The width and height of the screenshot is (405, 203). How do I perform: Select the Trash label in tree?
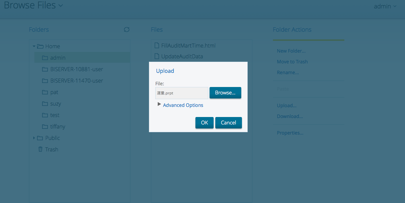point(52,150)
